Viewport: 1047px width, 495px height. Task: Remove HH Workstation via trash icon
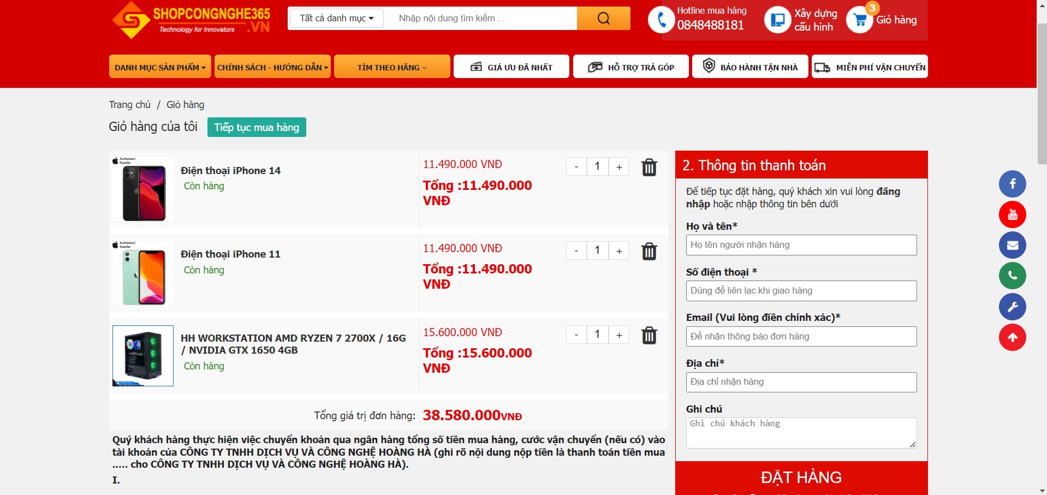(649, 335)
